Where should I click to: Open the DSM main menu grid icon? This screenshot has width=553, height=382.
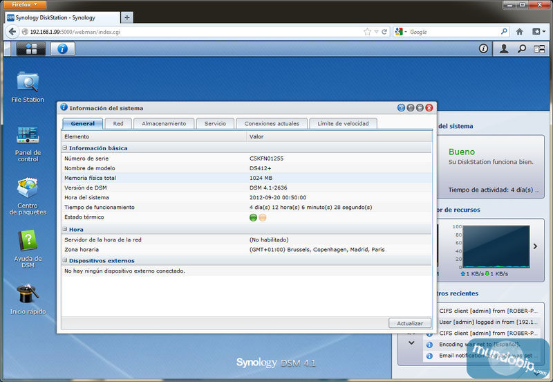tap(31, 48)
